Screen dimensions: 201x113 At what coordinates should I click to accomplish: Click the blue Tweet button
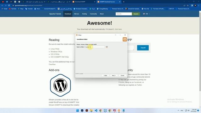pyautogui.click(x=143, y=48)
